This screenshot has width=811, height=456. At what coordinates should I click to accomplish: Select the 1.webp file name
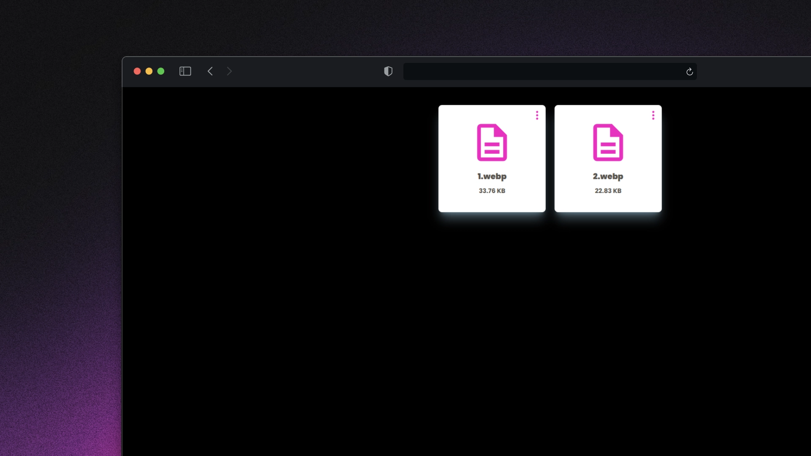point(492,176)
